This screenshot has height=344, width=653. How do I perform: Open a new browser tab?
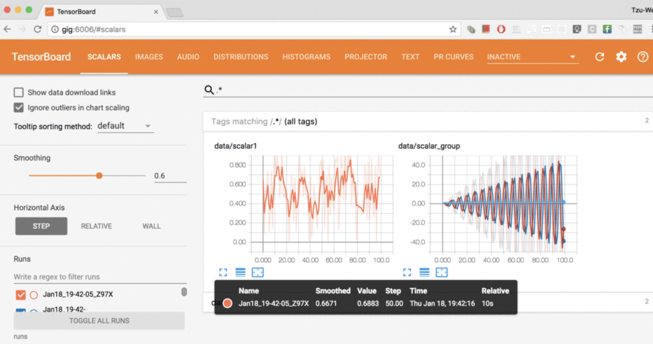click(174, 13)
